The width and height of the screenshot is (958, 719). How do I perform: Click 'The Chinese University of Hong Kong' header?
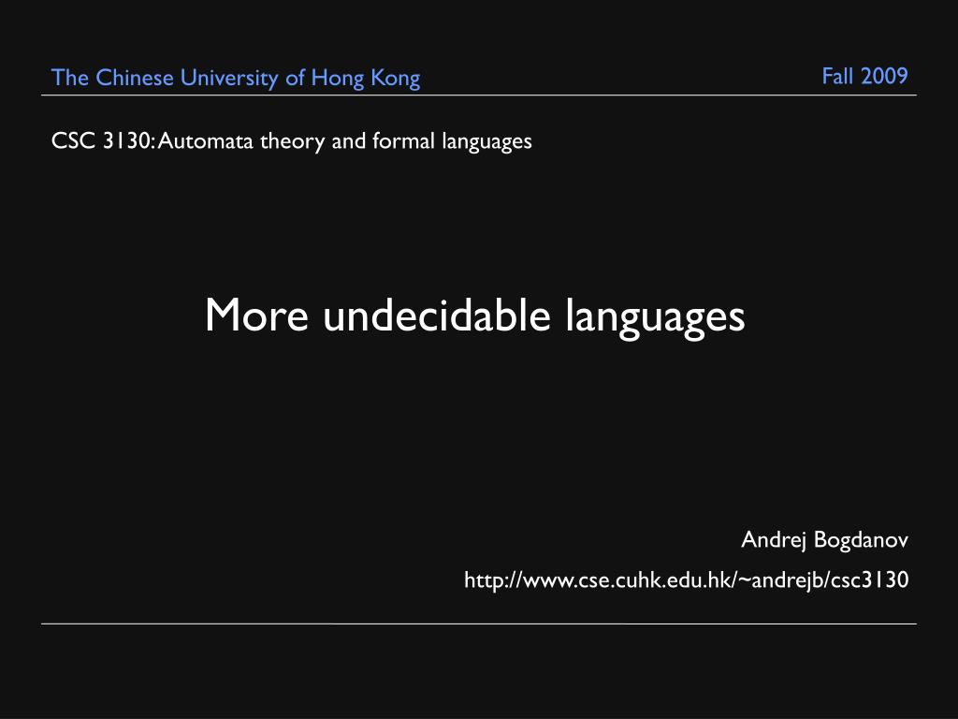coord(236,79)
